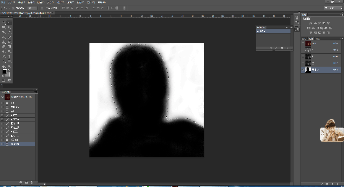
Task: Switch to the rightmost tab in channels panel group
Action: (318, 38)
